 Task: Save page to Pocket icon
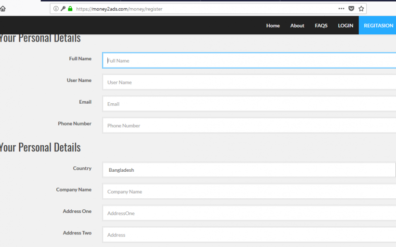pyautogui.click(x=352, y=9)
